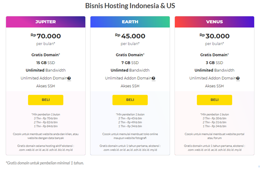Open the Addon Domain help icon in Jupiter
Image resolution: width=261 pixels, height=173 pixels.
(69, 78)
